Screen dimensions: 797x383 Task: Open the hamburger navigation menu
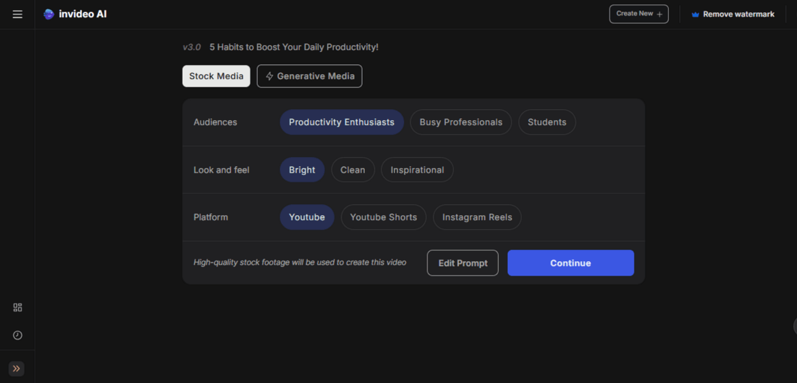pyautogui.click(x=17, y=14)
